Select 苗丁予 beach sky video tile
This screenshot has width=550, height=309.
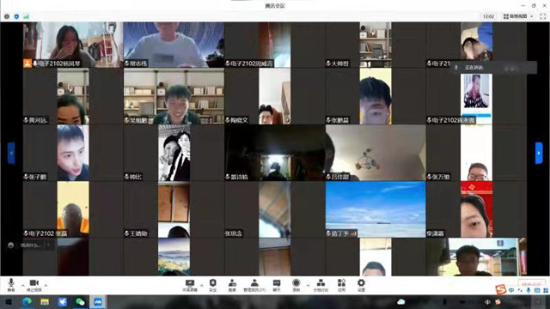[x=376, y=209]
